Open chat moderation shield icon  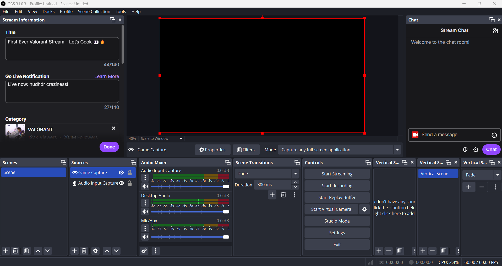(465, 149)
